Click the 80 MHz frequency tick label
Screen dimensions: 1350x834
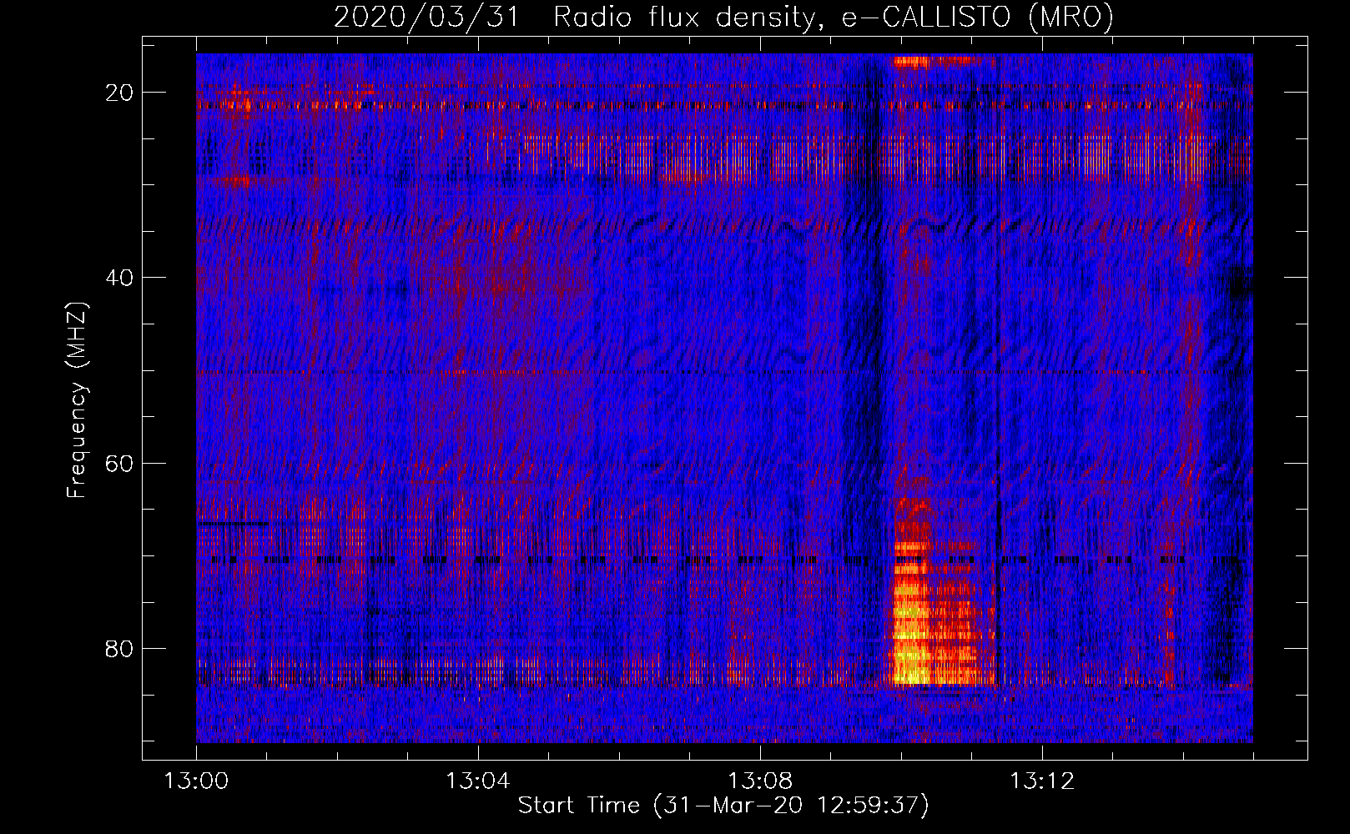(120, 648)
